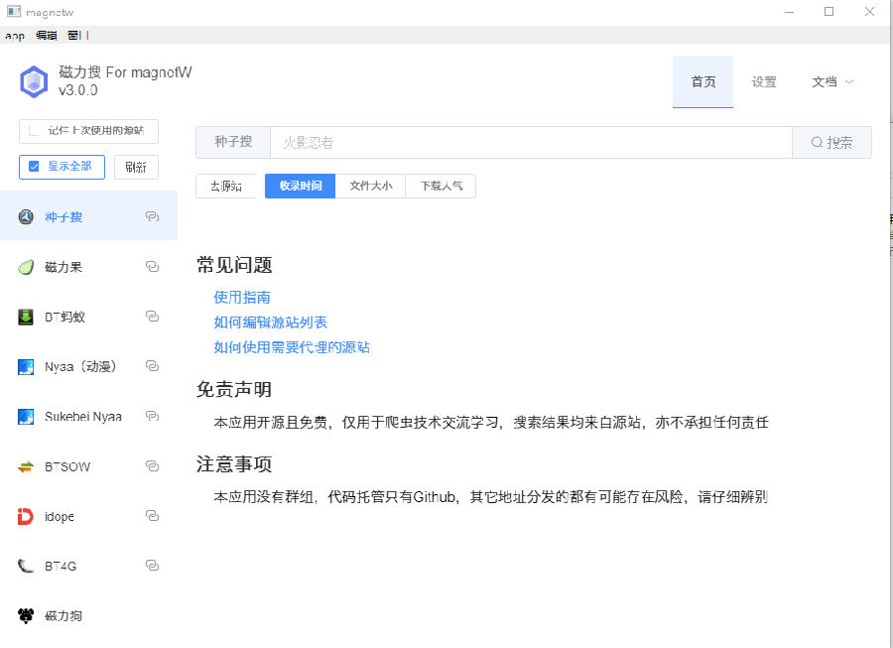Click the 搜索 search button
Image resolution: width=893 pixels, height=648 pixels.
pos(832,142)
